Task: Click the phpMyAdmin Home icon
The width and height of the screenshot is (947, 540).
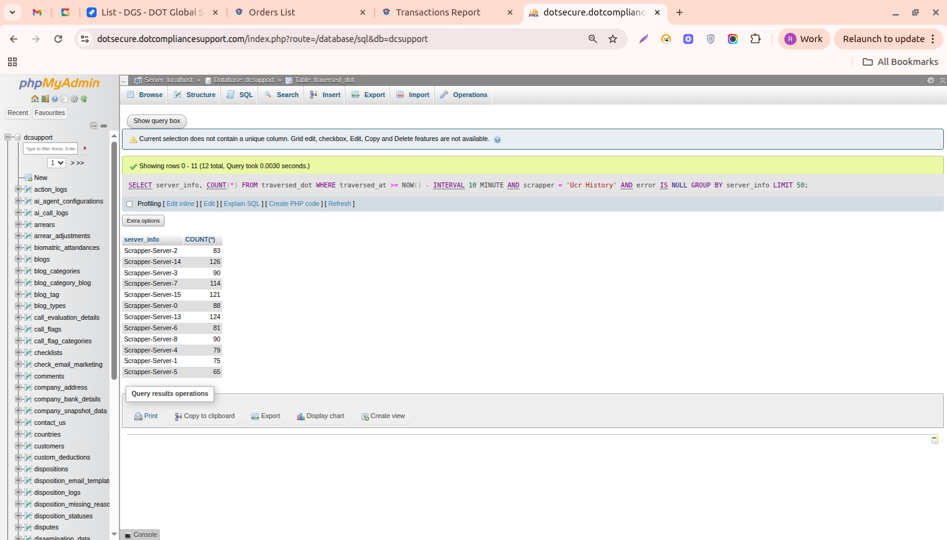Action: pos(35,99)
